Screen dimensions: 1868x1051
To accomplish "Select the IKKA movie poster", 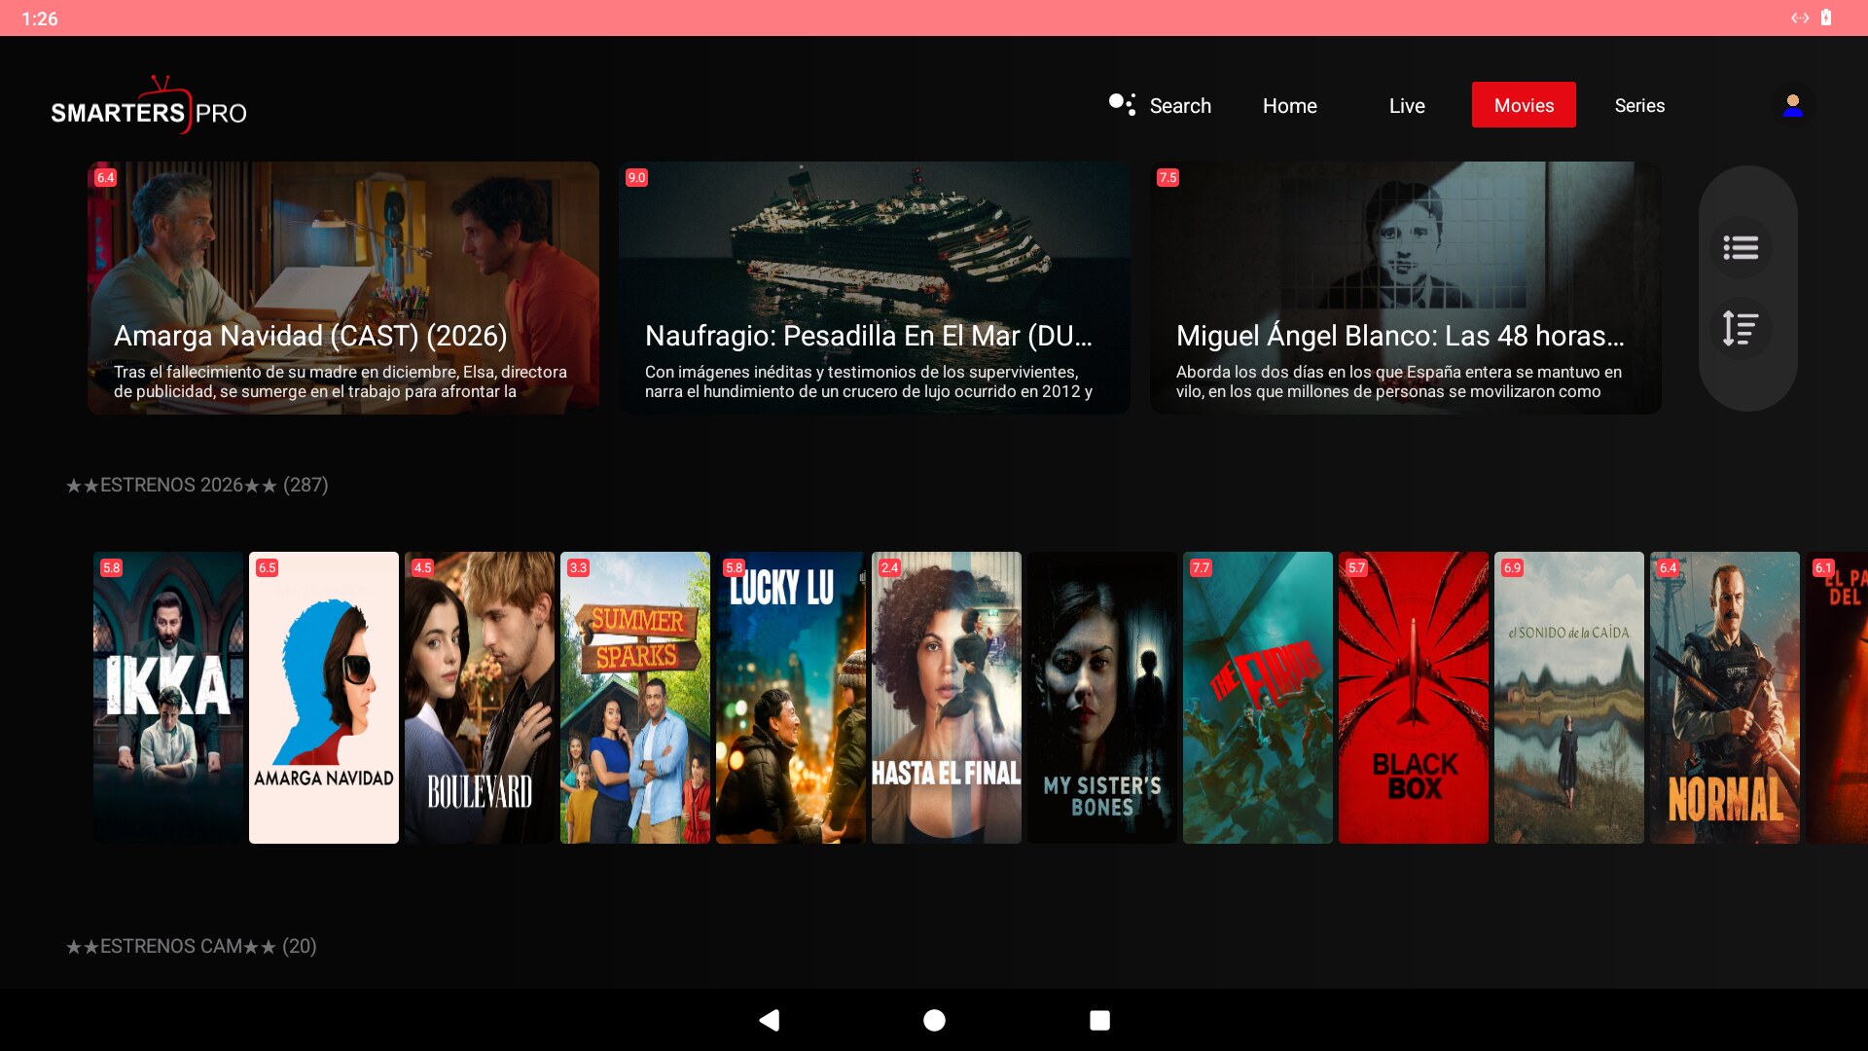I will click(x=168, y=698).
